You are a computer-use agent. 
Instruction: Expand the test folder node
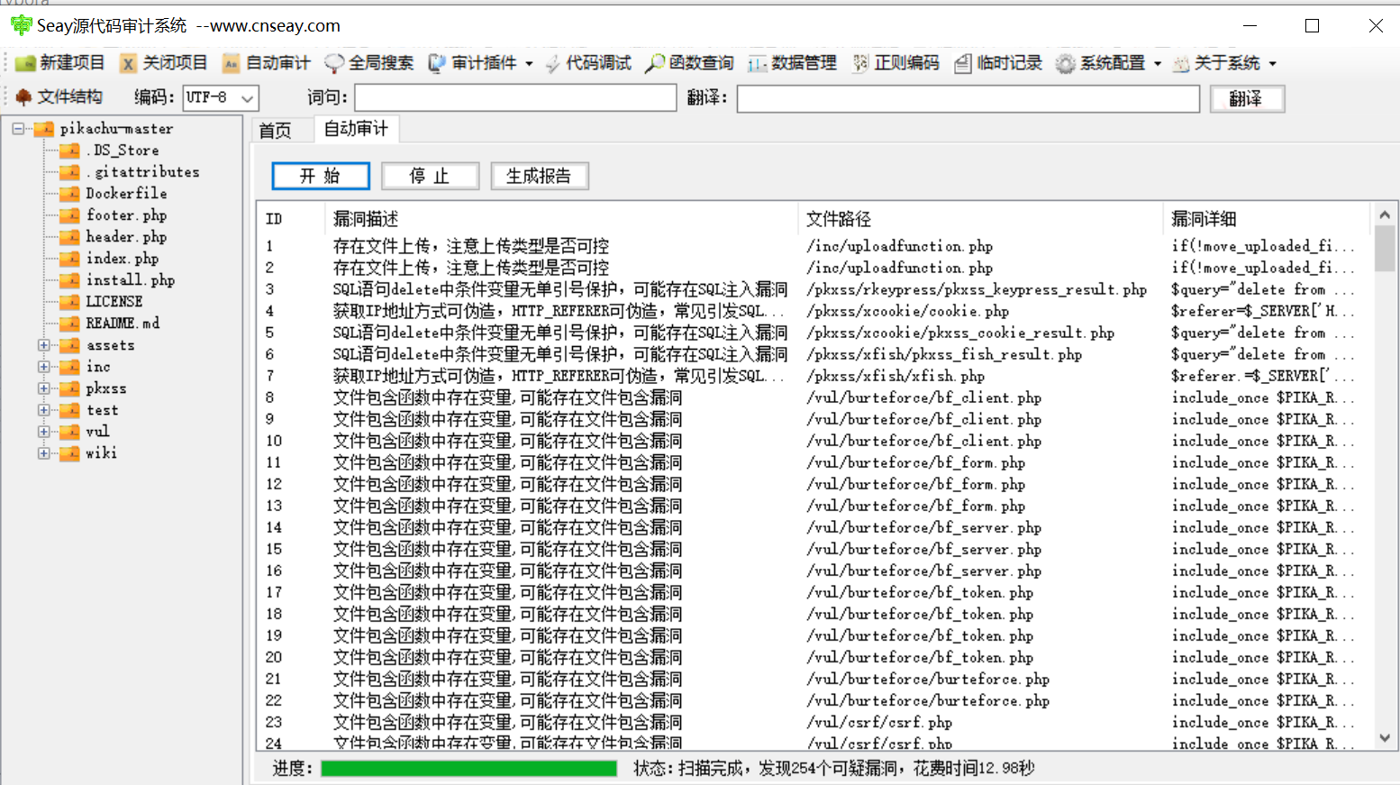43,410
